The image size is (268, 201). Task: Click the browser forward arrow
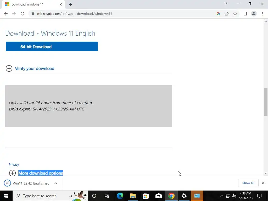coord(14,14)
